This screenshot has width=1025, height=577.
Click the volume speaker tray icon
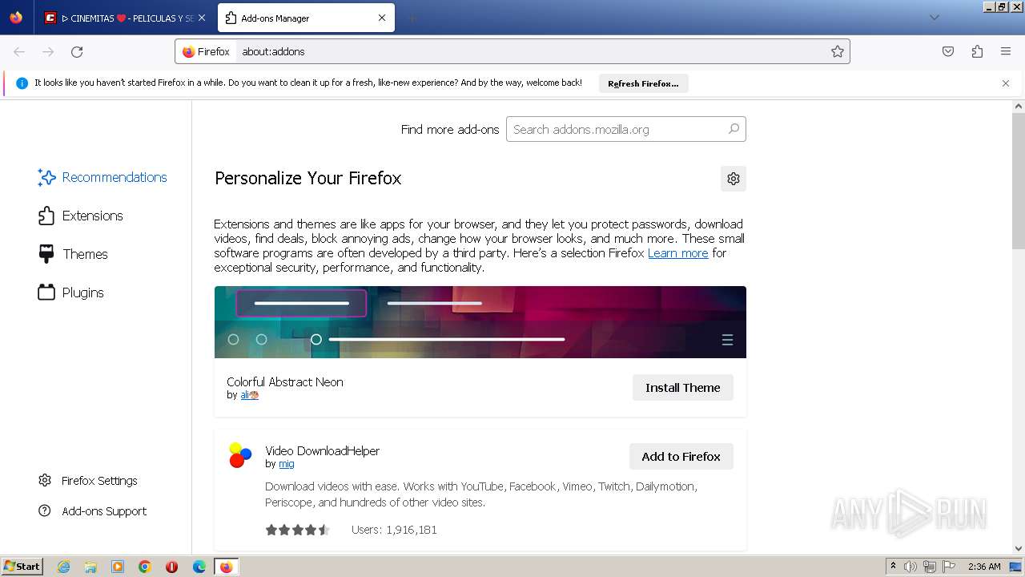[910, 567]
